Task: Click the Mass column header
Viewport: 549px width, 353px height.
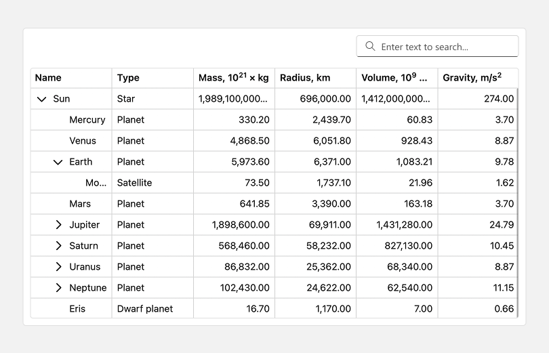Action: (233, 78)
